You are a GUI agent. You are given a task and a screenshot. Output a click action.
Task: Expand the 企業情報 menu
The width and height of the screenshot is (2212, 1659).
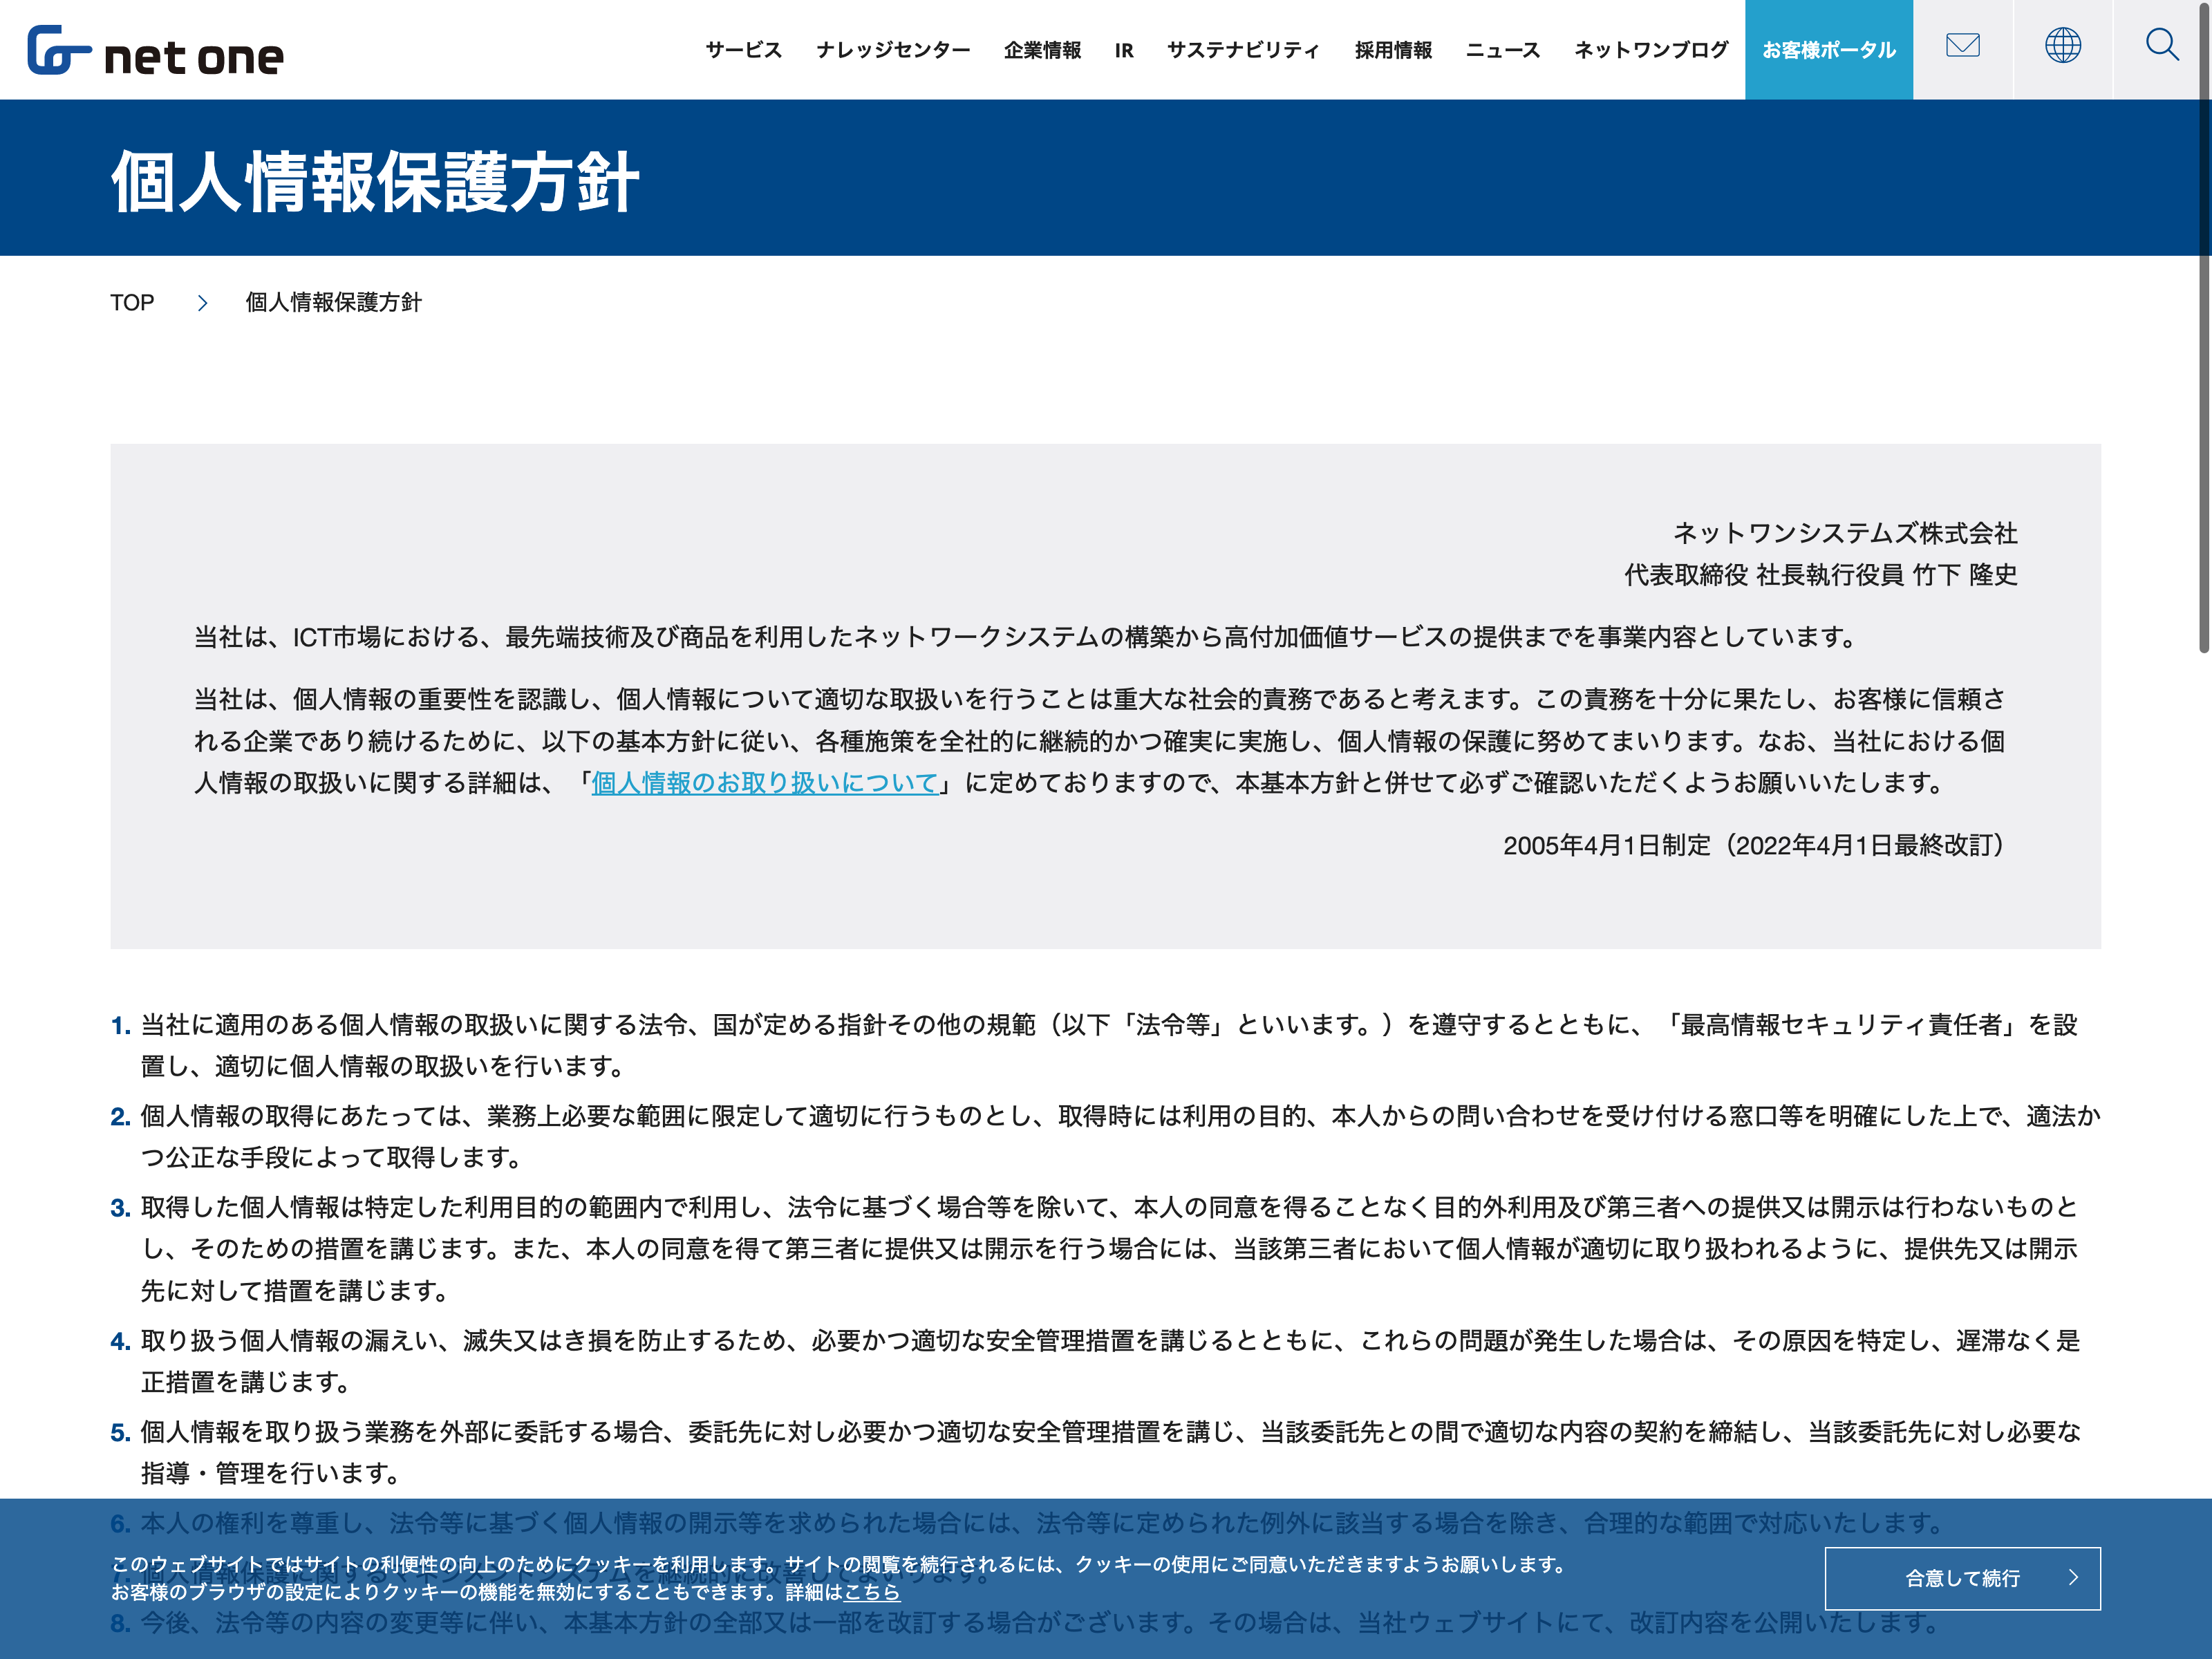point(1042,50)
